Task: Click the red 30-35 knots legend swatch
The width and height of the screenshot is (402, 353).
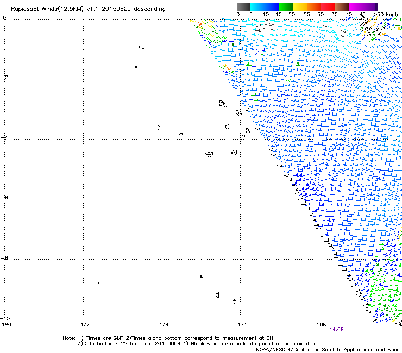Action: pyautogui.click(x=328, y=7)
